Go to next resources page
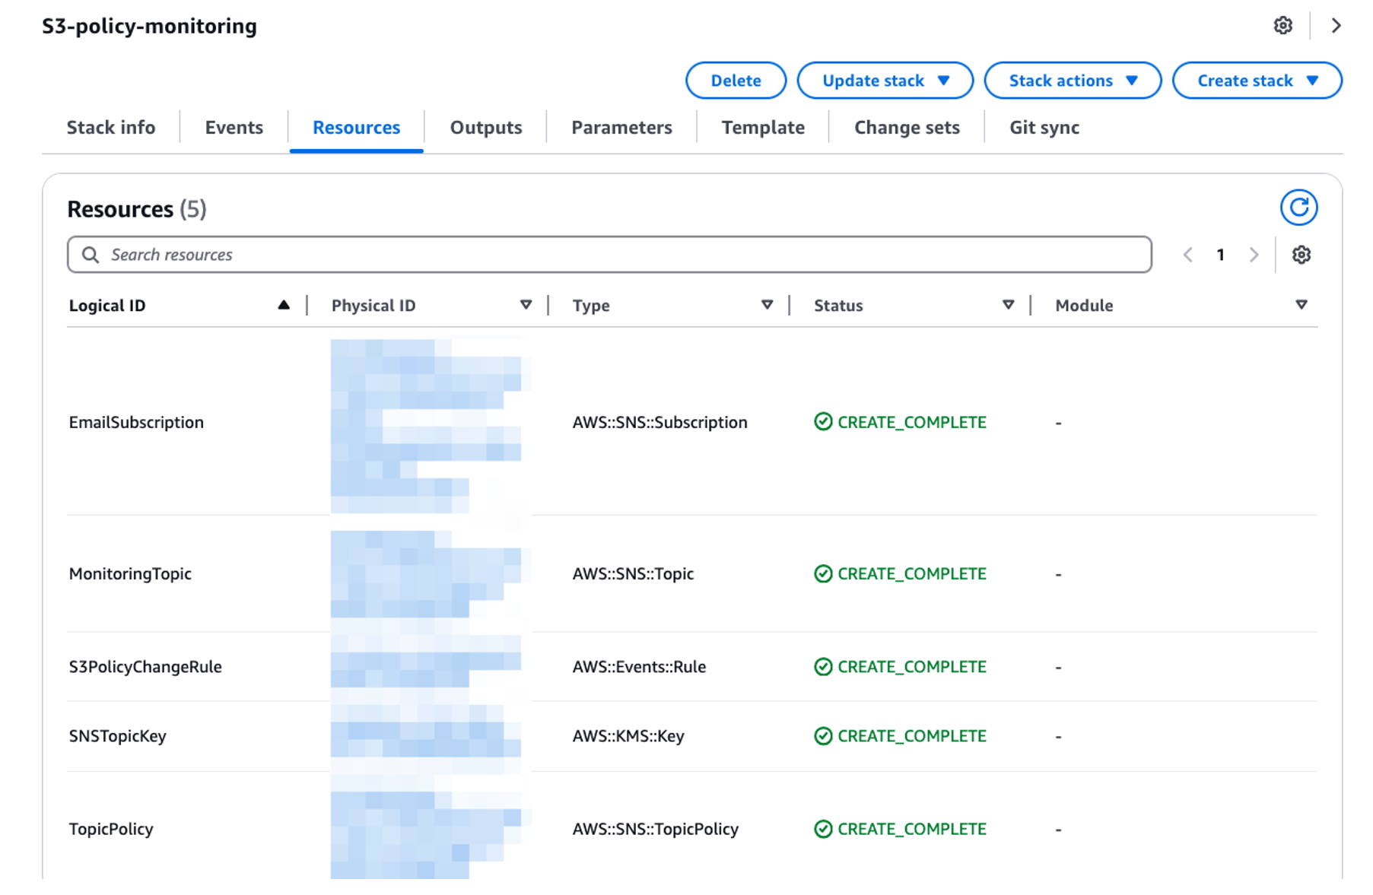 1254,255
